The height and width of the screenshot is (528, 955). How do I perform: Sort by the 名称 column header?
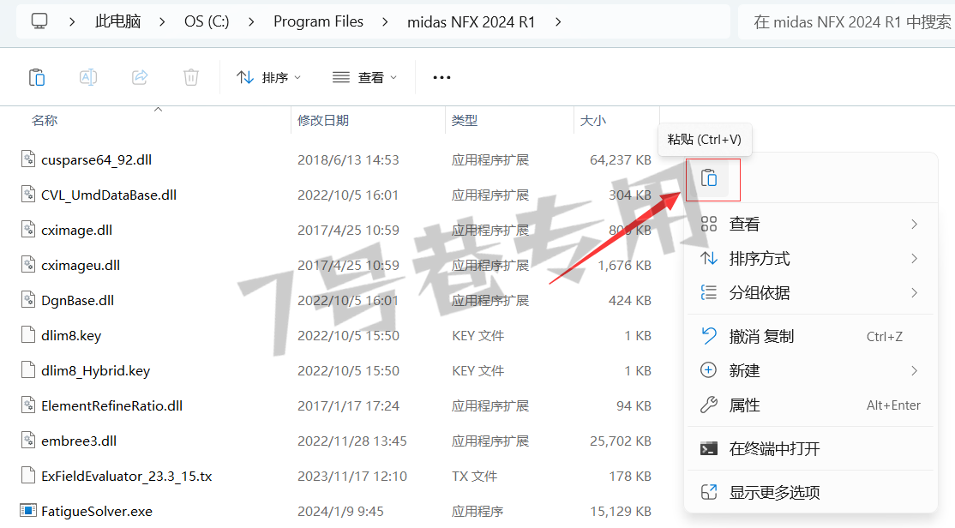tap(45, 121)
